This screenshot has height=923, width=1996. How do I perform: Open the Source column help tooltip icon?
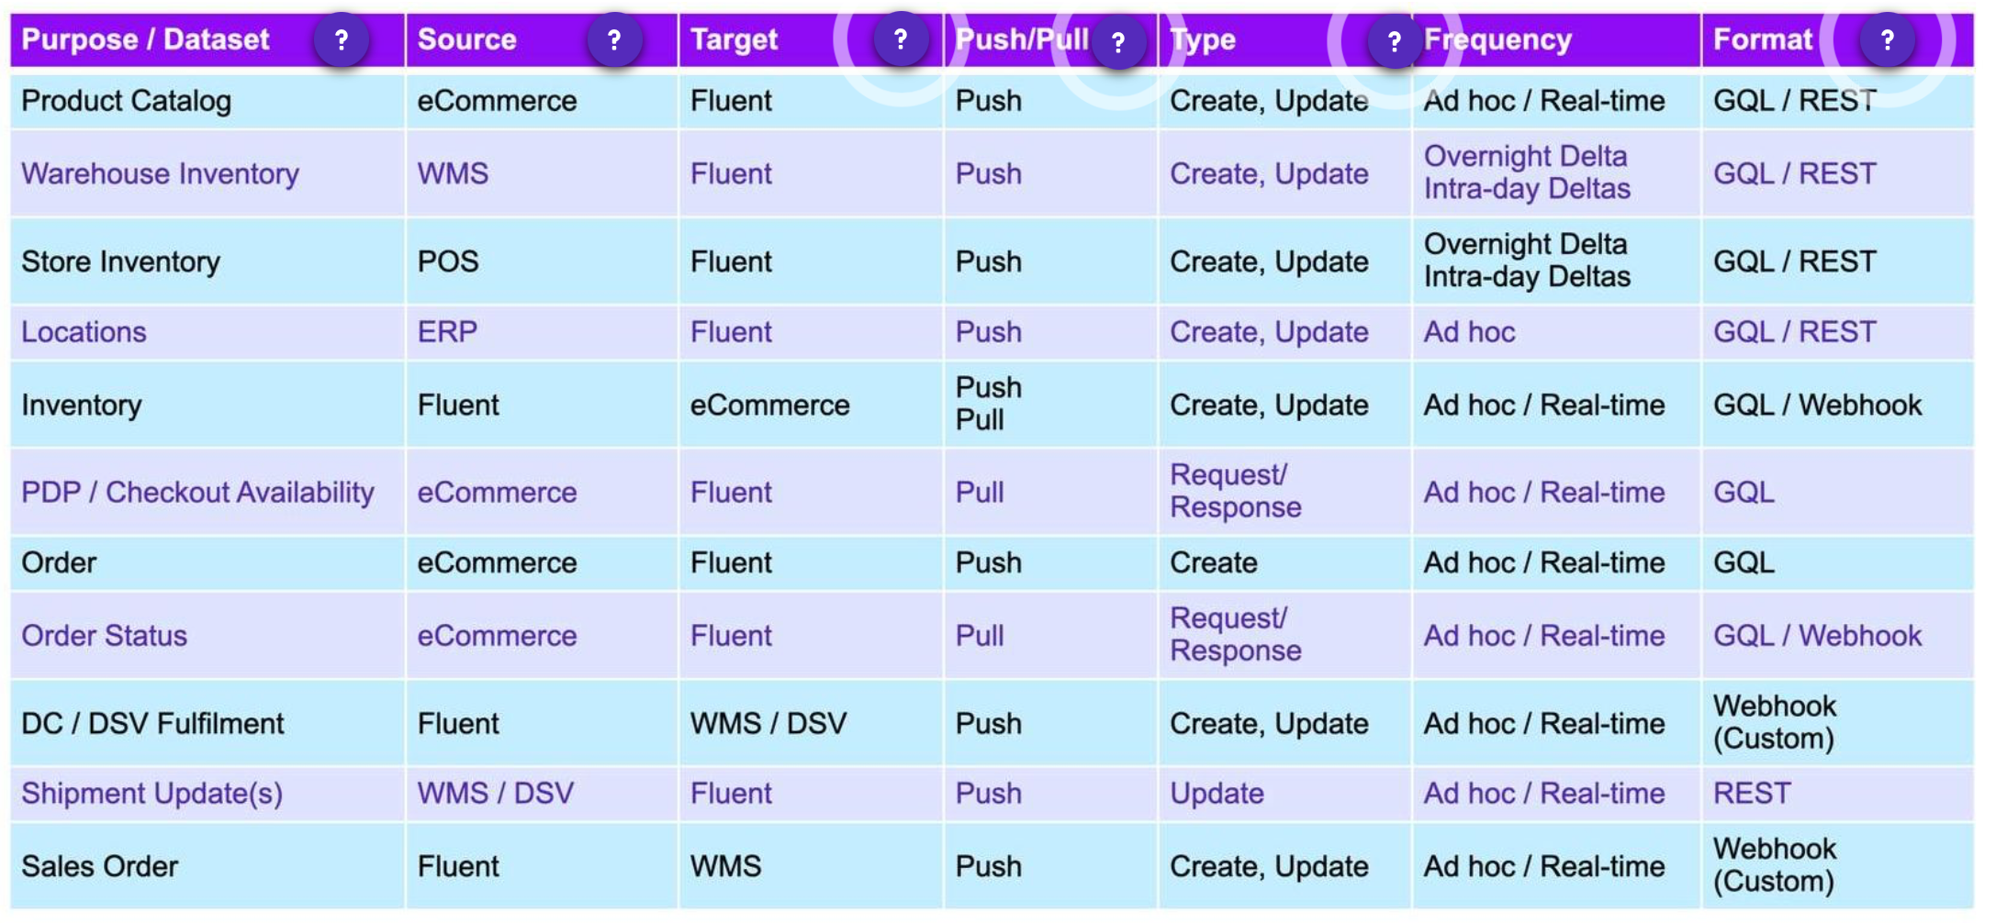tap(613, 40)
